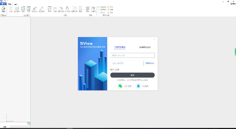Click the get verification code link
This screenshot has width=236, height=129.
tap(150, 63)
